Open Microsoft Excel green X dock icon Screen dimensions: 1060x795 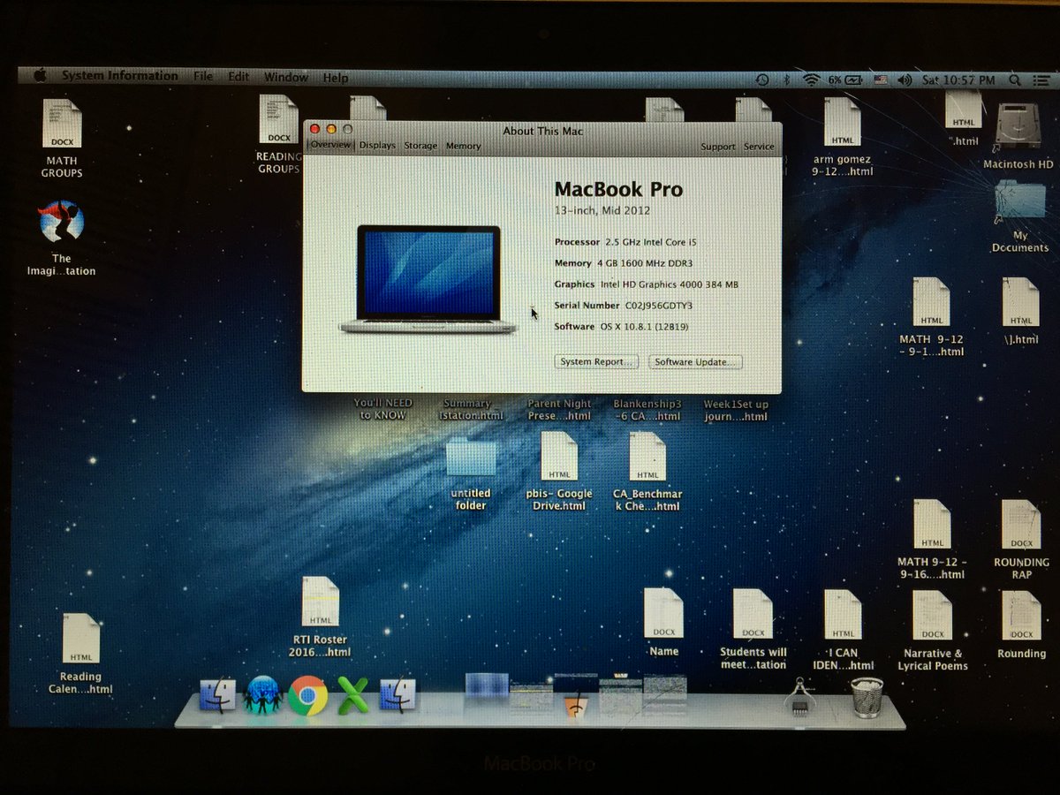click(352, 696)
